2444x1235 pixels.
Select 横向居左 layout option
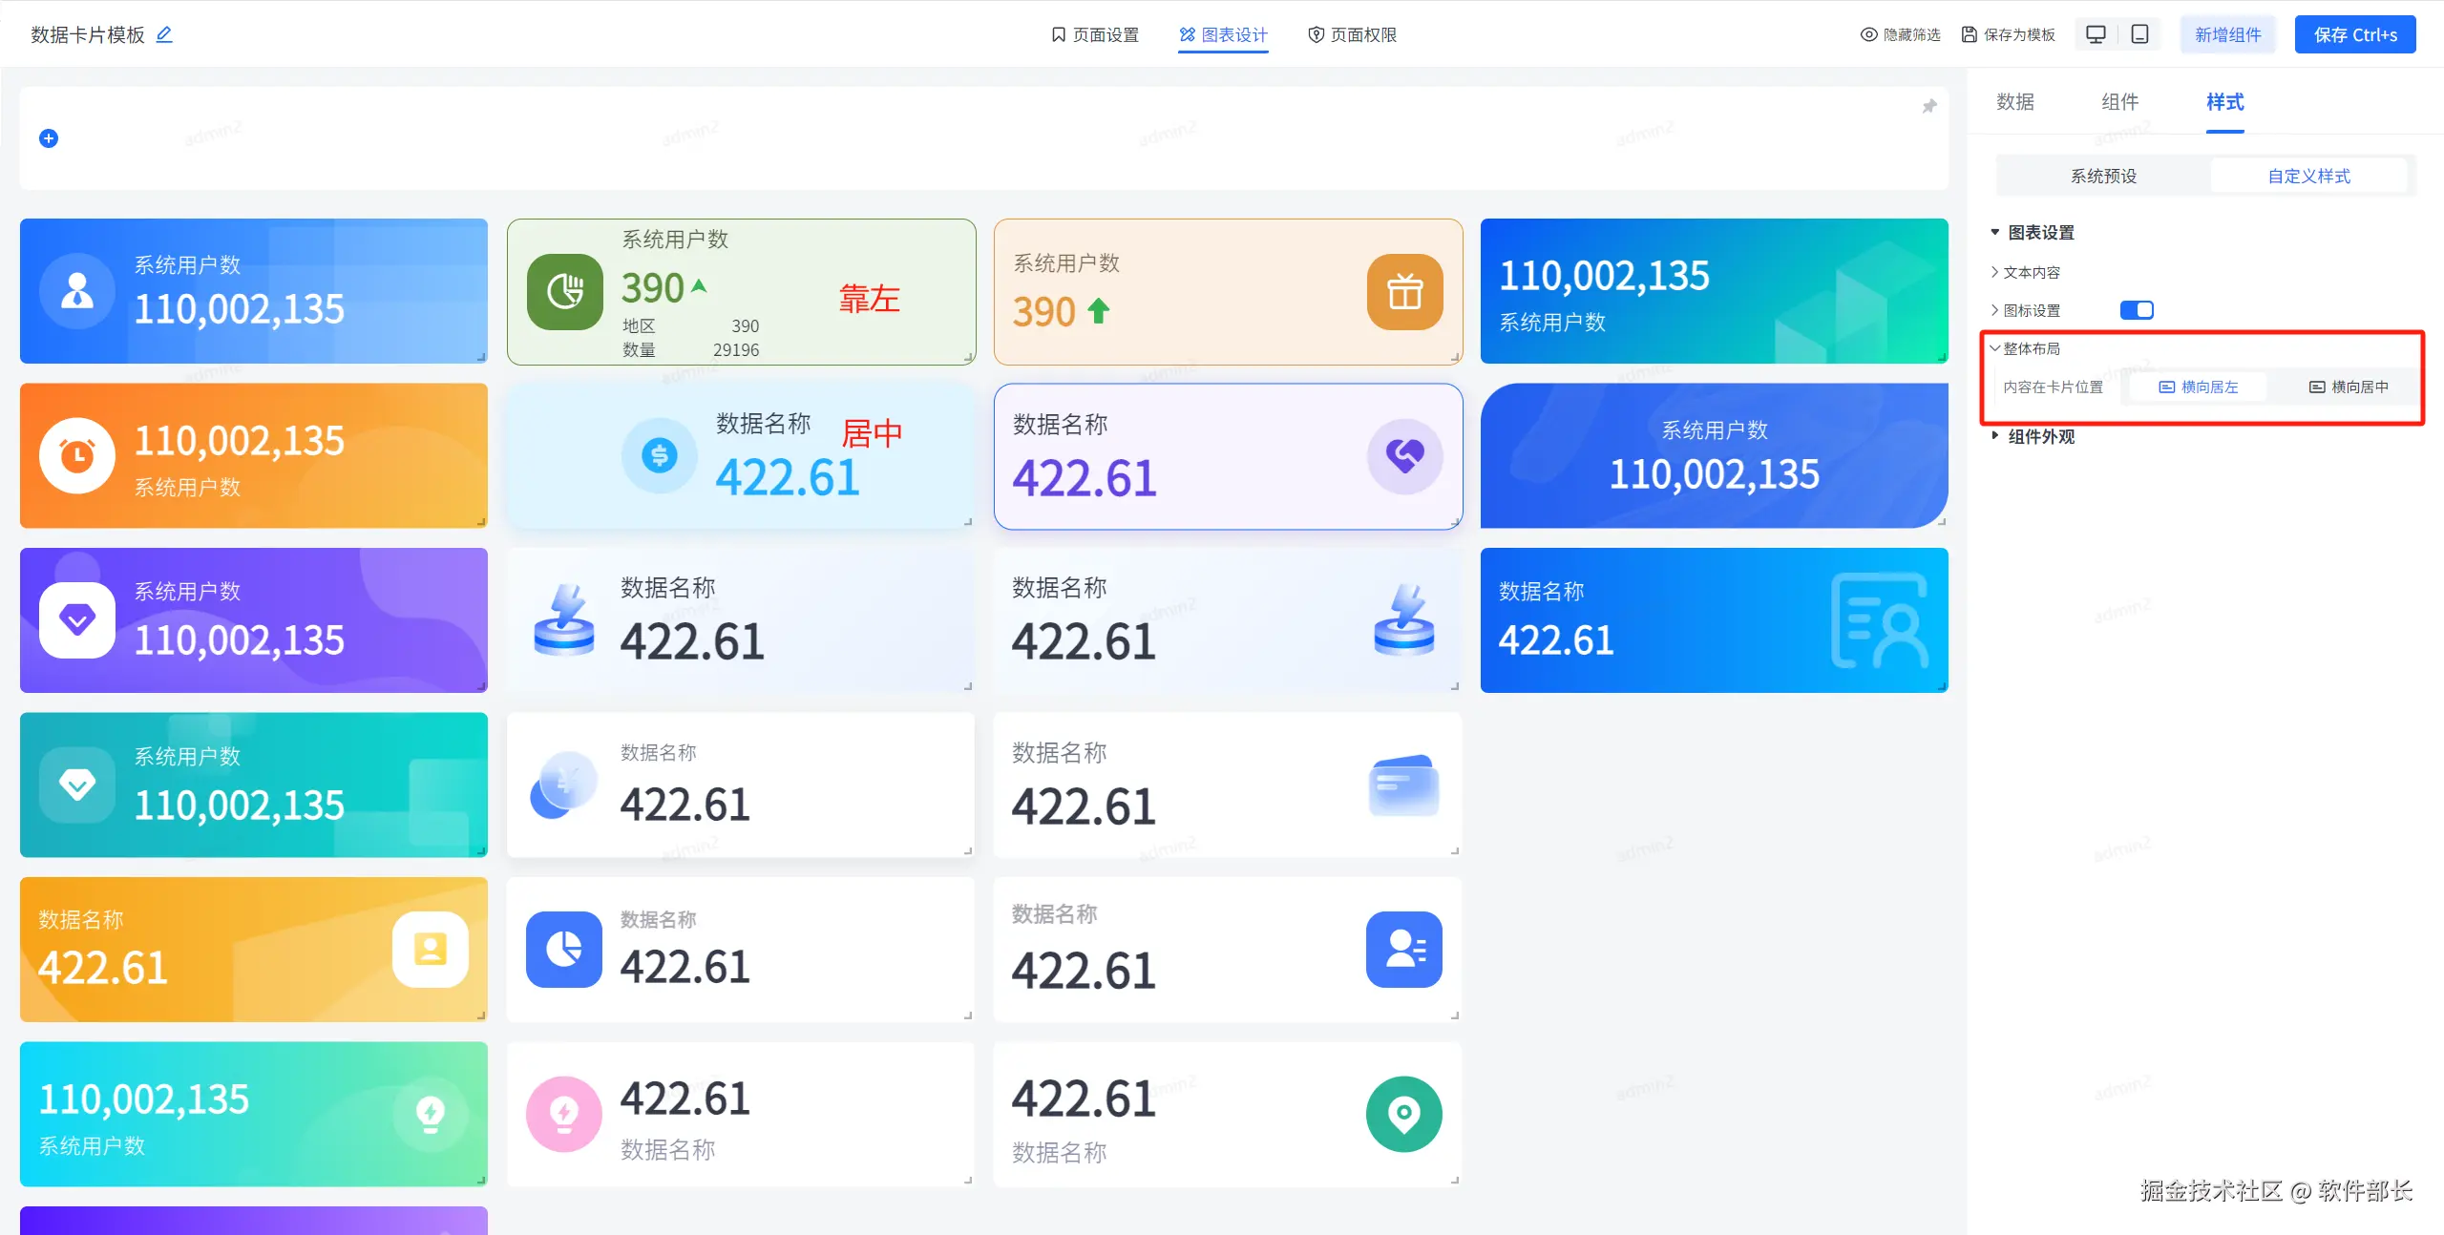click(x=2199, y=387)
